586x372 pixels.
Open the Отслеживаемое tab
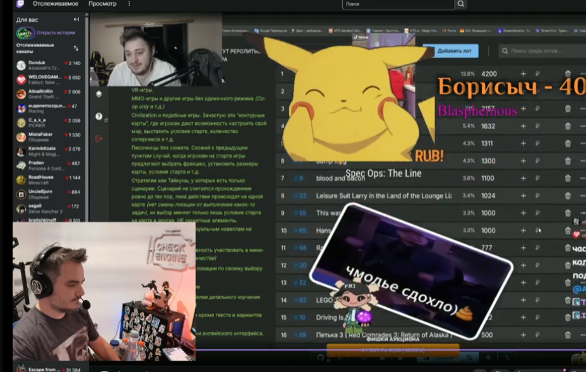click(x=56, y=4)
